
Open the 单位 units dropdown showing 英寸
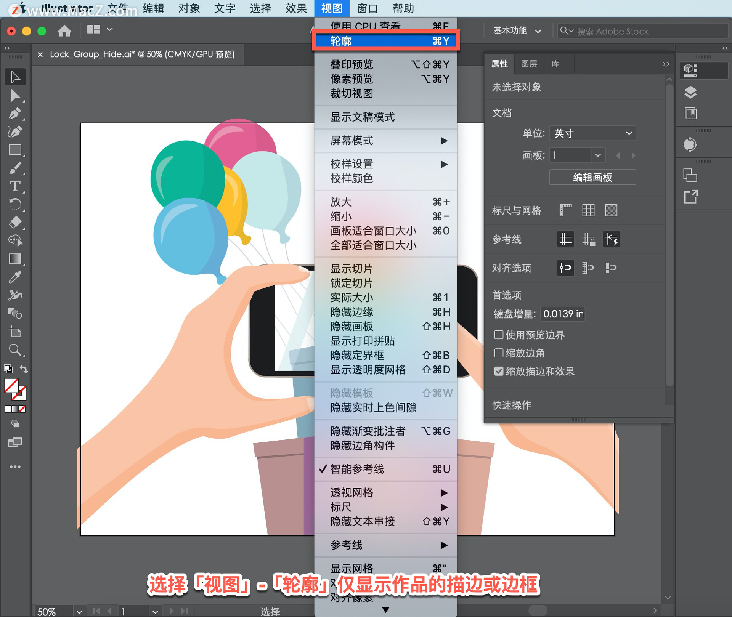[592, 133]
